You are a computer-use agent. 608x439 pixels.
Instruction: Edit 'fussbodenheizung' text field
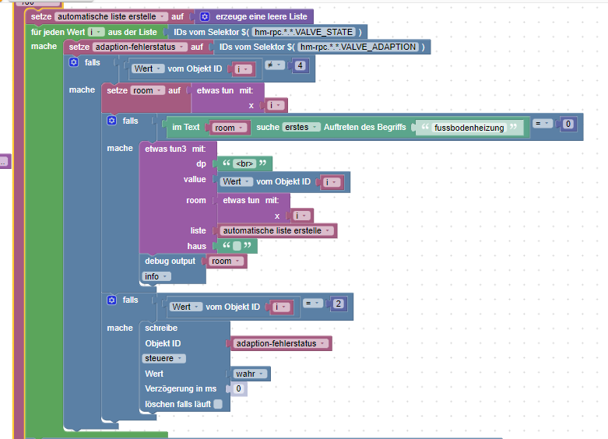point(469,128)
